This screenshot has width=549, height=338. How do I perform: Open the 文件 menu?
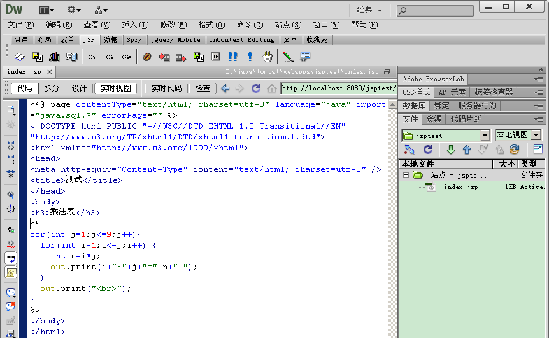coord(20,25)
